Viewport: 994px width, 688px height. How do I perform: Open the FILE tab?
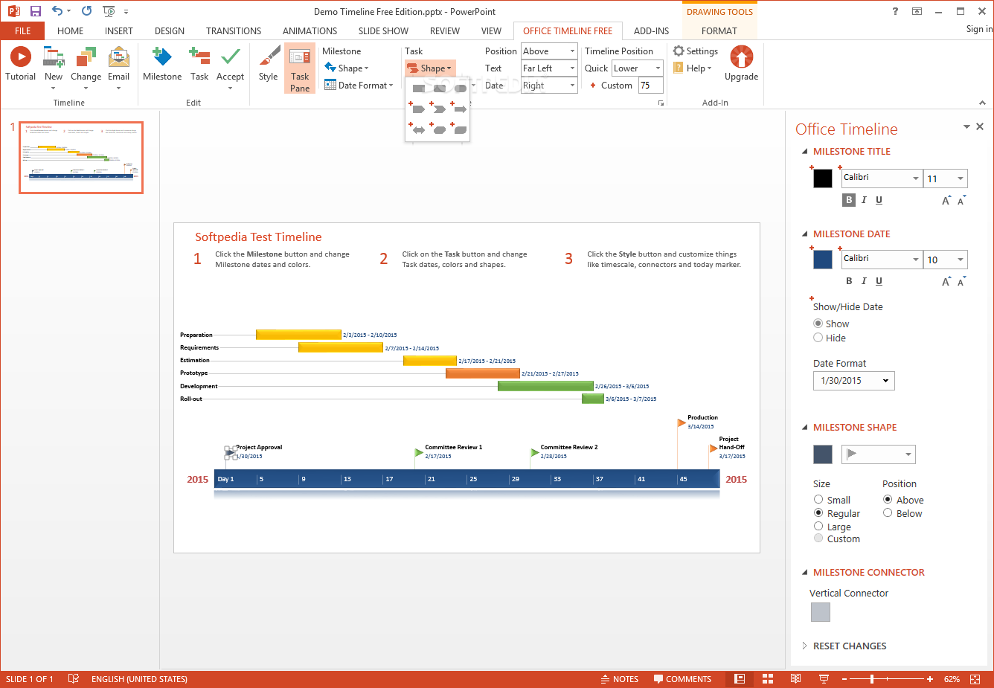[x=22, y=30]
